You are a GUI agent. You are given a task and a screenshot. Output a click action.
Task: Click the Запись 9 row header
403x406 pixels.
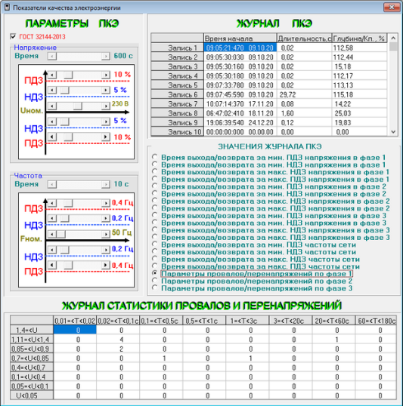click(x=177, y=122)
